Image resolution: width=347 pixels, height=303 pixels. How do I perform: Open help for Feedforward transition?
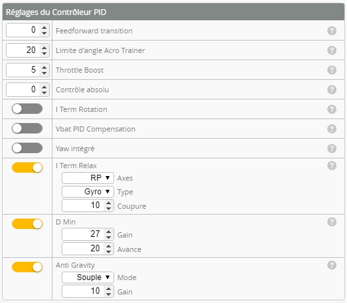pyautogui.click(x=332, y=31)
